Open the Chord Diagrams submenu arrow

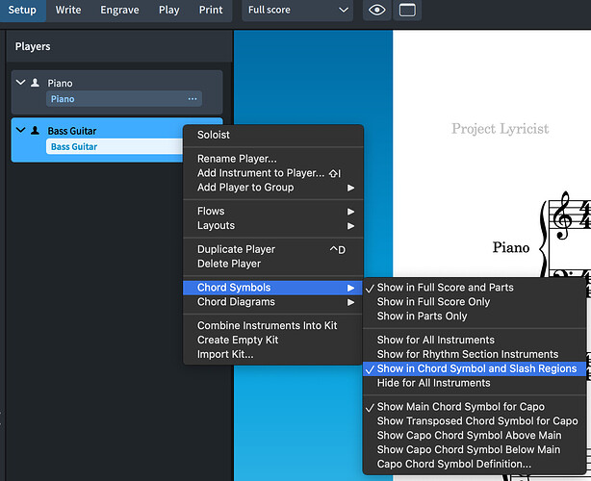point(350,302)
